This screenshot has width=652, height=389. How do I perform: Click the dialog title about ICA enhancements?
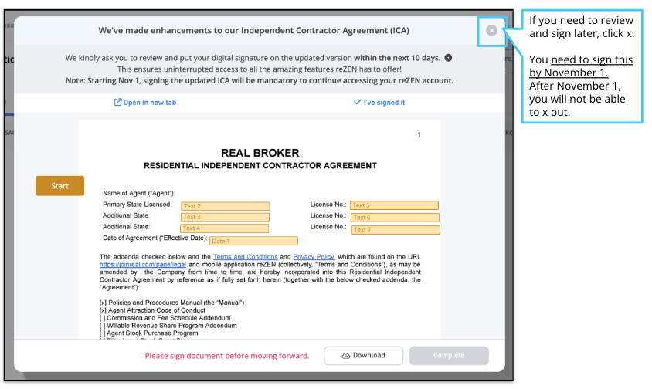(253, 30)
